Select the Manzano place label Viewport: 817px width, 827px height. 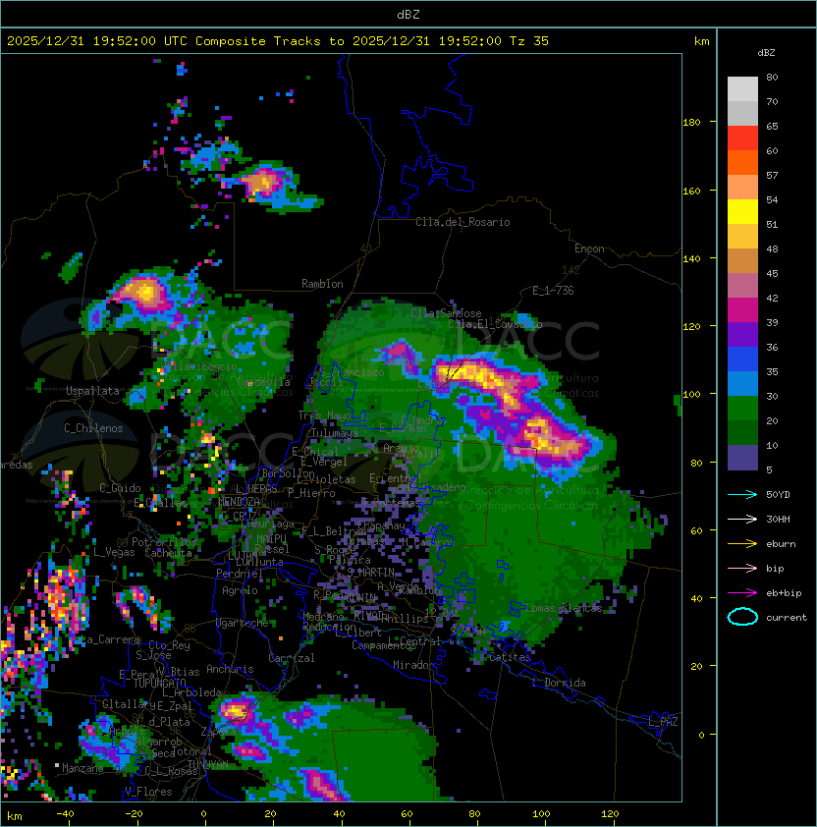point(82,768)
